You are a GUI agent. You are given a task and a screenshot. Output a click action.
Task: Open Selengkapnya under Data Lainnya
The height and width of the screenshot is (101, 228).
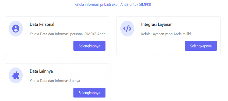[89, 93]
